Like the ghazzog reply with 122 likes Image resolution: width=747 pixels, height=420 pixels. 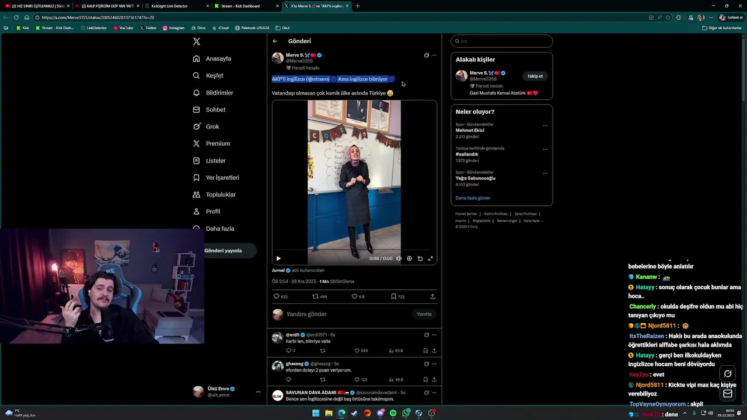click(x=361, y=380)
